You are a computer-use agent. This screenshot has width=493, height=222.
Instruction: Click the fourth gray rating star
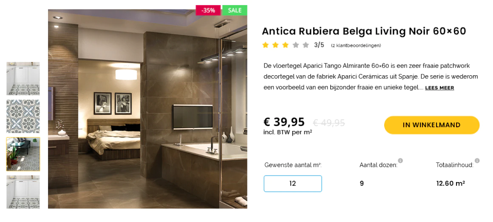(x=295, y=45)
